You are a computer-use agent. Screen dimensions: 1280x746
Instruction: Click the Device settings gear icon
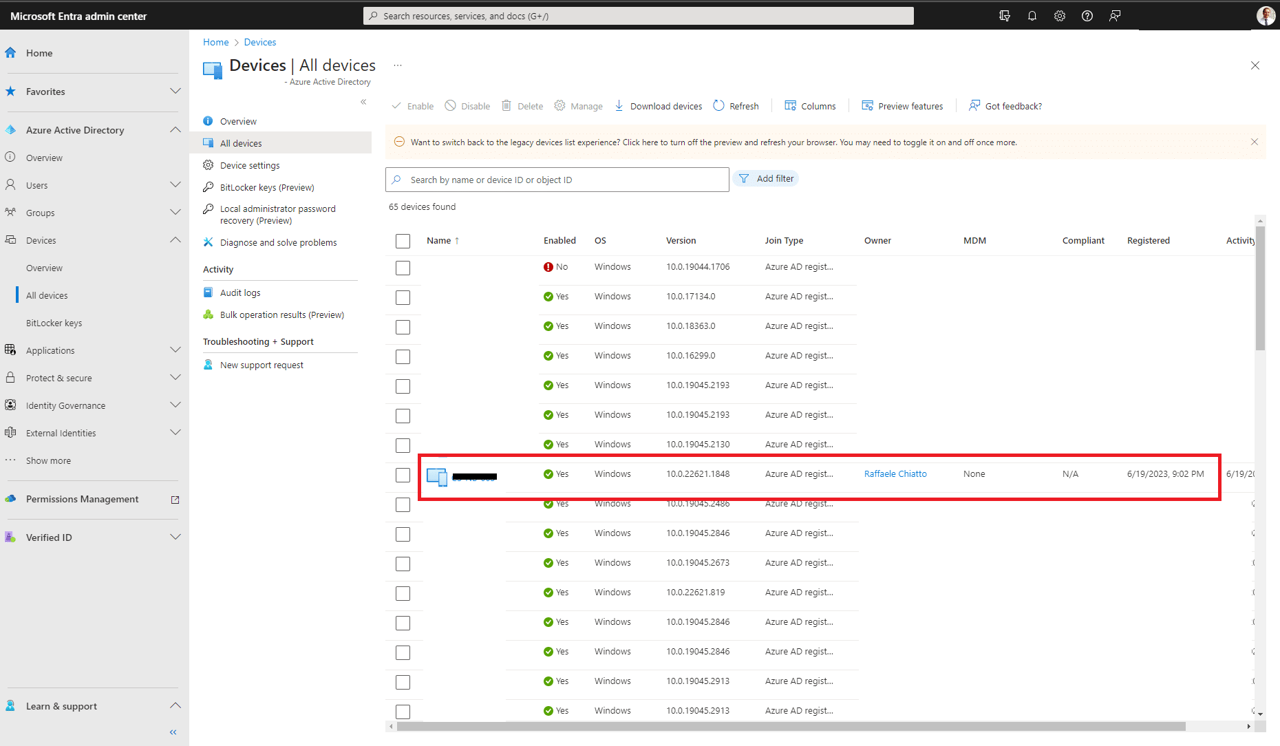tap(209, 164)
